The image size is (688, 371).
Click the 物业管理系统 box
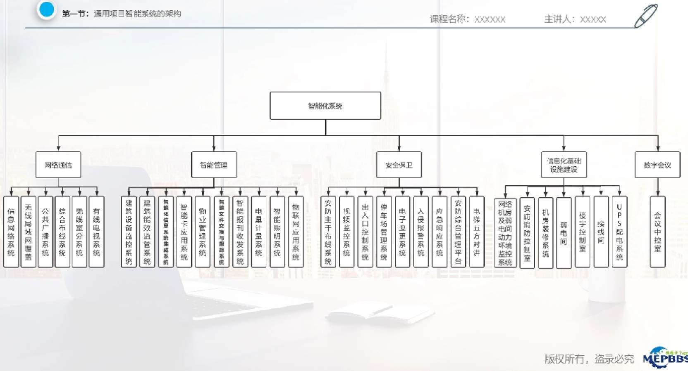(203, 232)
